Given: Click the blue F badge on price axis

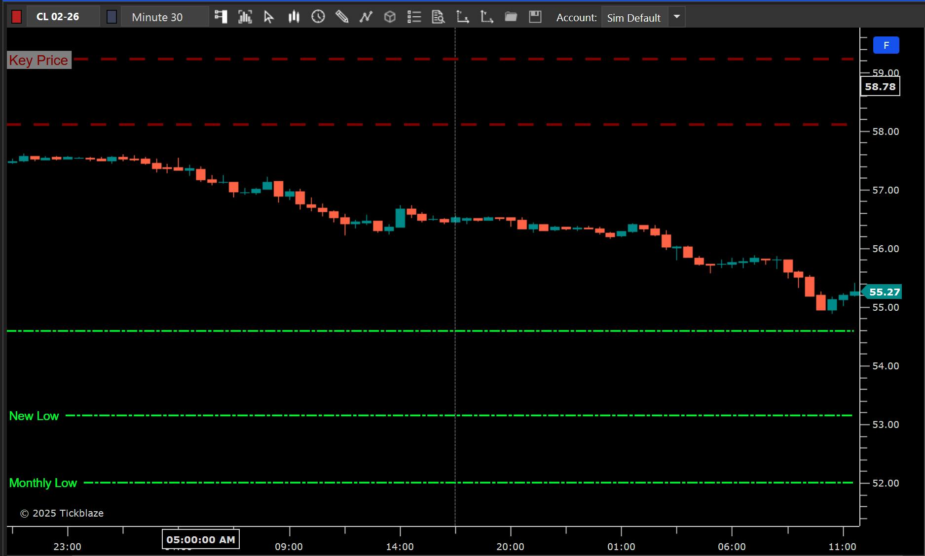Looking at the screenshot, I should pos(886,45).
